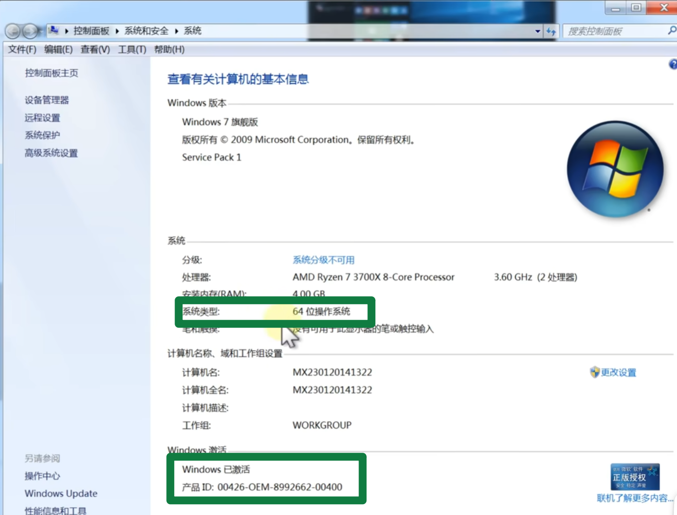Click the search magnifier icon
677x515 pixels.
pyautogui.click(x=672, y=30)
